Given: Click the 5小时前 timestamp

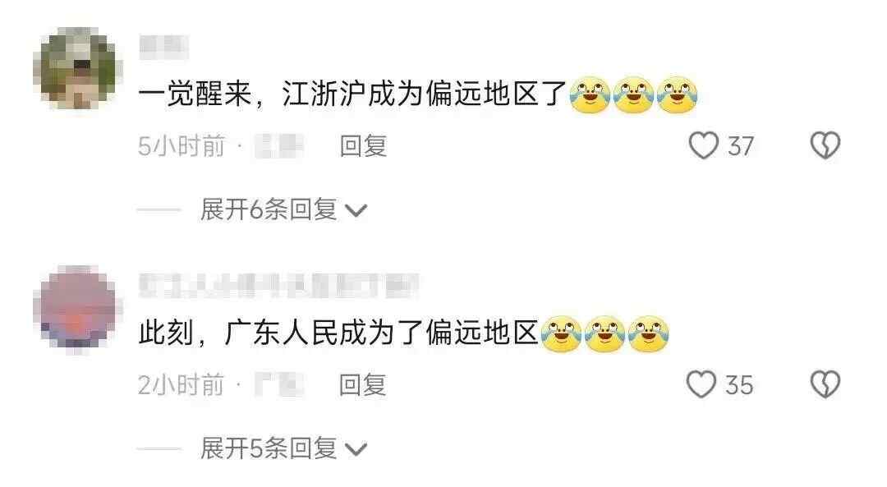Looking at the screenshot, I should pos(182,146).
